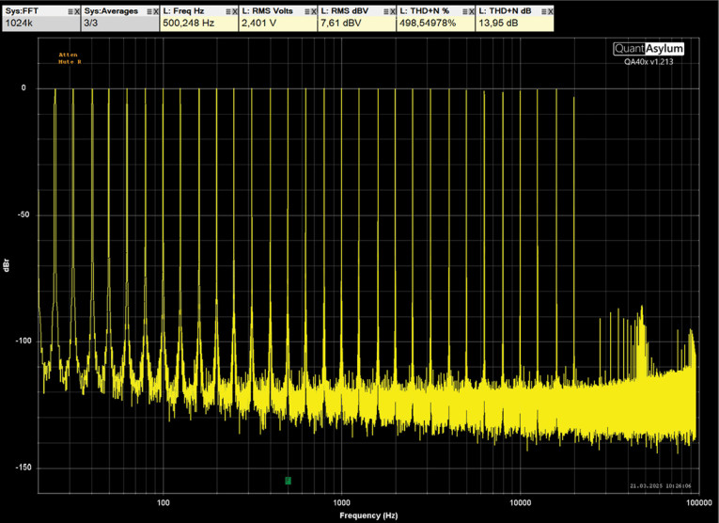Click the Atten status label
The height and width of the screenshot is (523, 719).
[x=68, y=55]
